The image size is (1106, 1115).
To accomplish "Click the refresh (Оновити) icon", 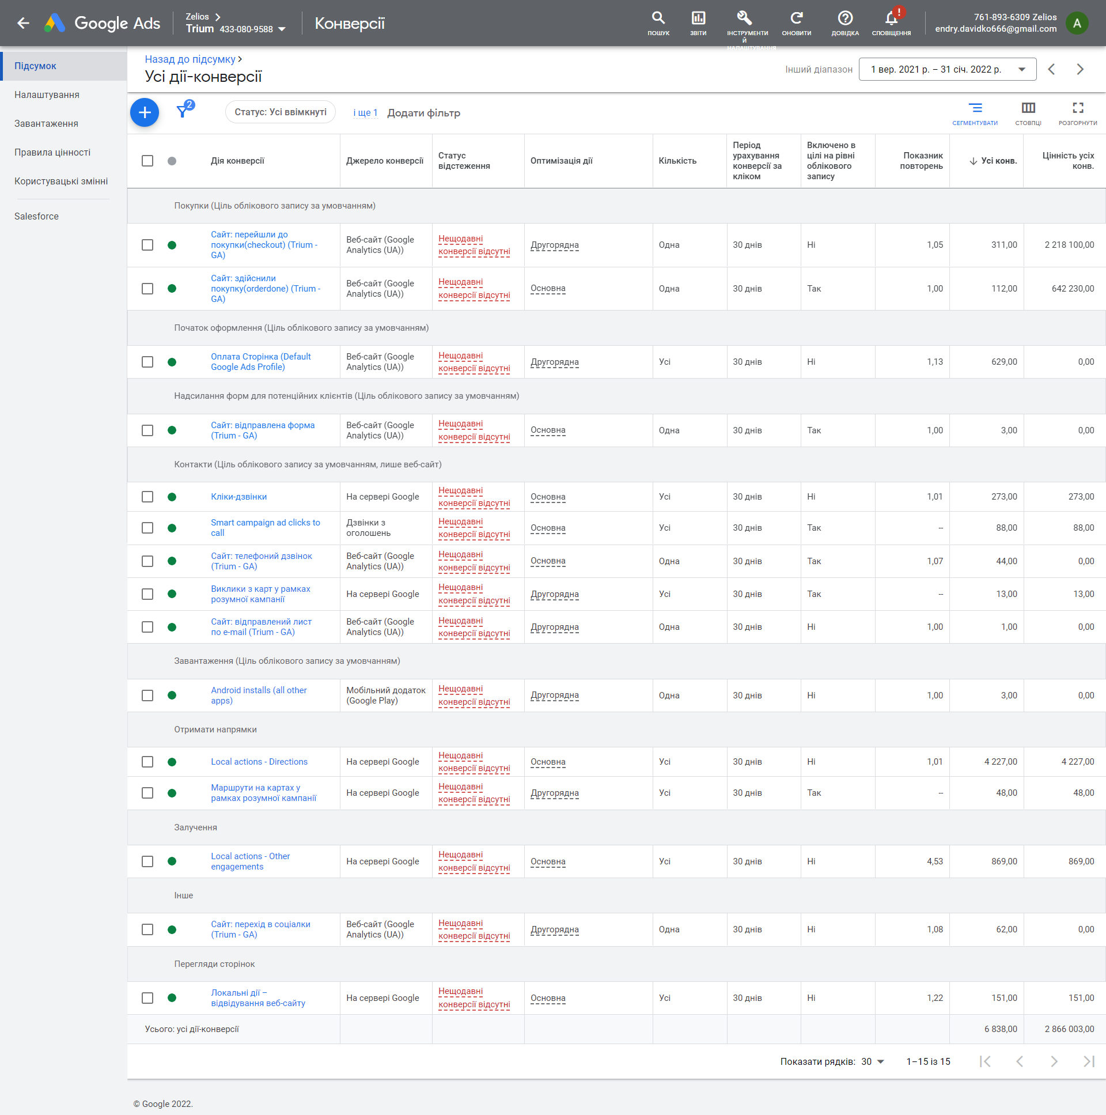I will click(796, 23).
